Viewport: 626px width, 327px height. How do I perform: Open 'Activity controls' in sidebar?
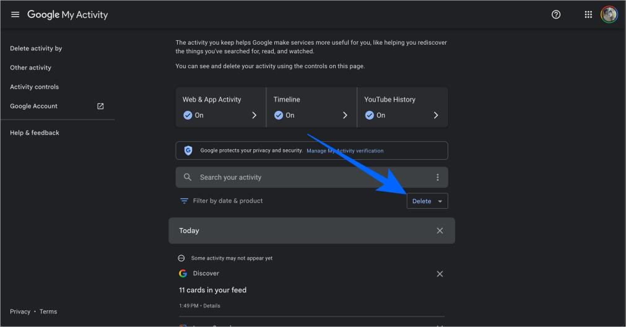pyautogui.click(x=34, y=87)
